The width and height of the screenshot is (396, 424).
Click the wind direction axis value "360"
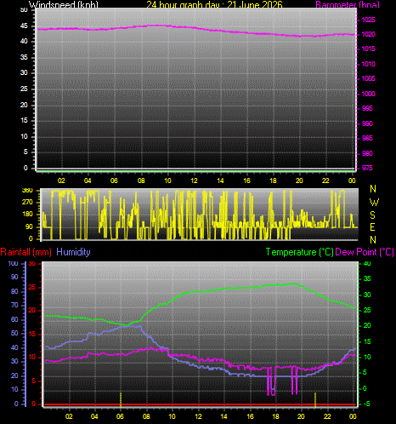tap(27, 191)
